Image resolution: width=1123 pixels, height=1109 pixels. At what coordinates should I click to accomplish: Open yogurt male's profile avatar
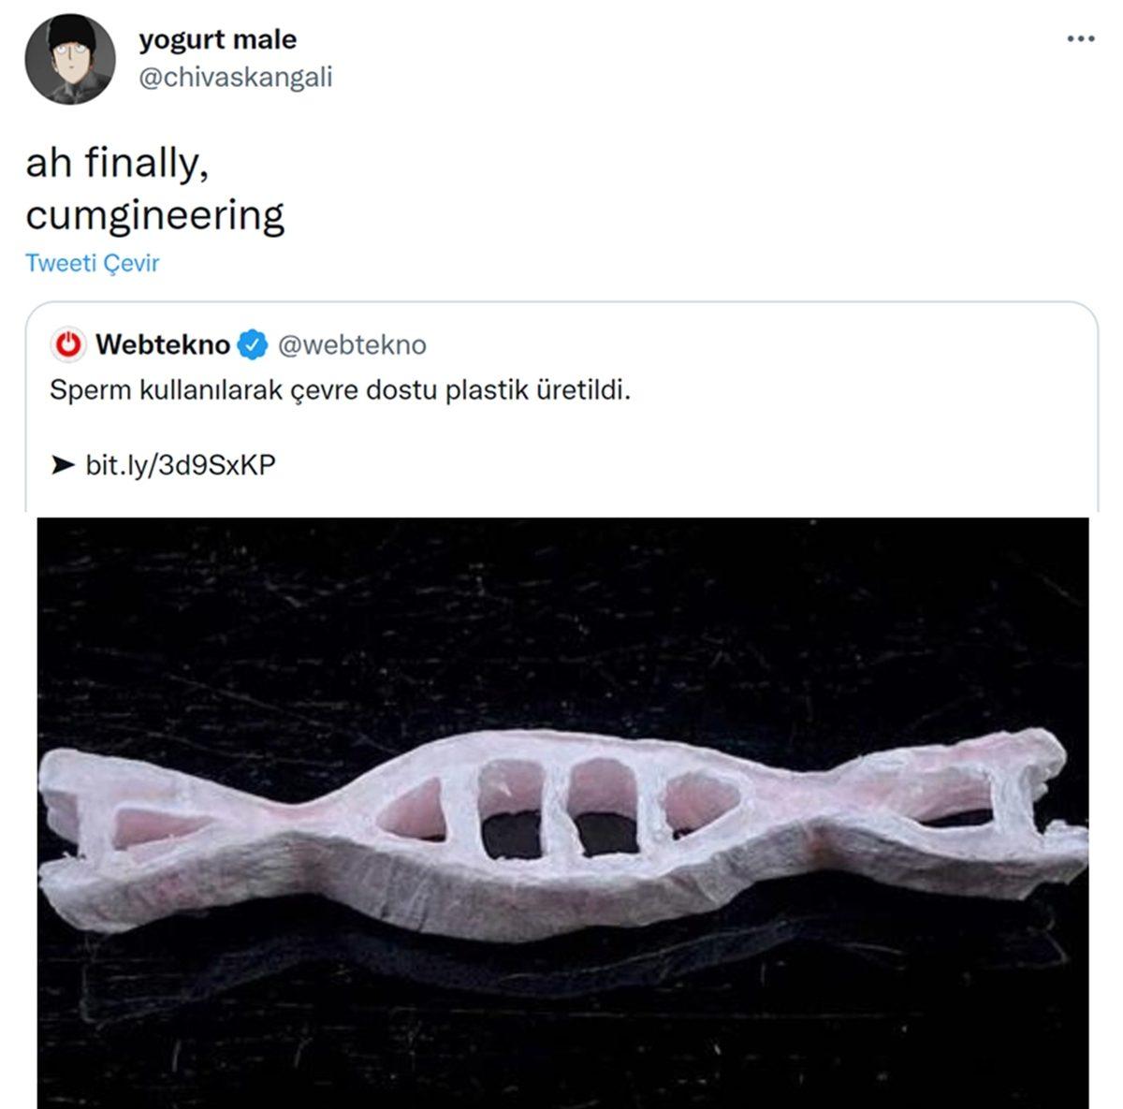(x=69, y=58)
